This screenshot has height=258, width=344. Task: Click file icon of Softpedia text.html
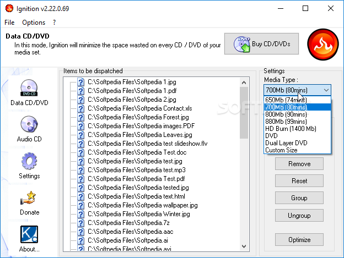(80, 196)
